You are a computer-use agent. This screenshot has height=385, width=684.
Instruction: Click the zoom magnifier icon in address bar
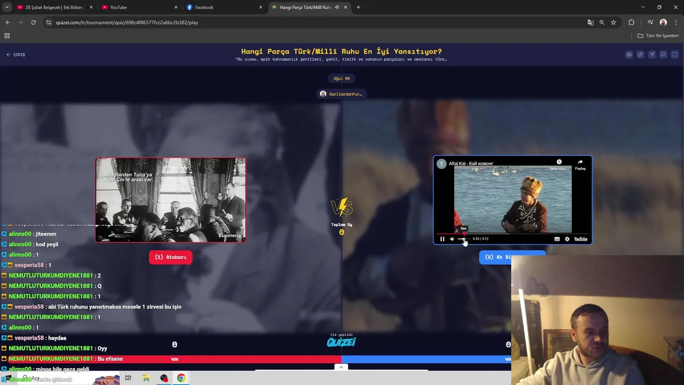(602, 22)
